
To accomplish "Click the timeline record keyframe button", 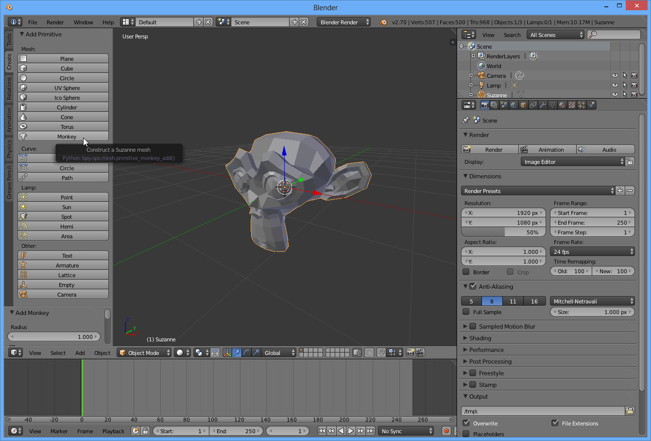I will 446,431.
